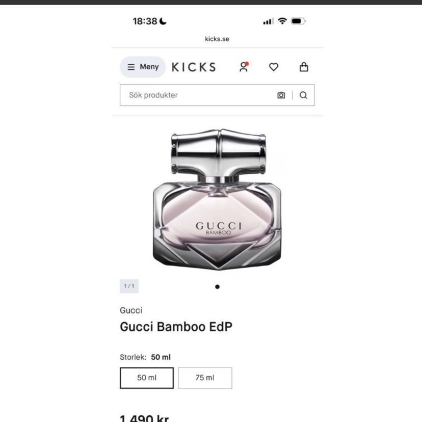The height and width of the screenshot is (422, 422).
Task: Tap the kicks.se address bar
Action: pos(217,39)
